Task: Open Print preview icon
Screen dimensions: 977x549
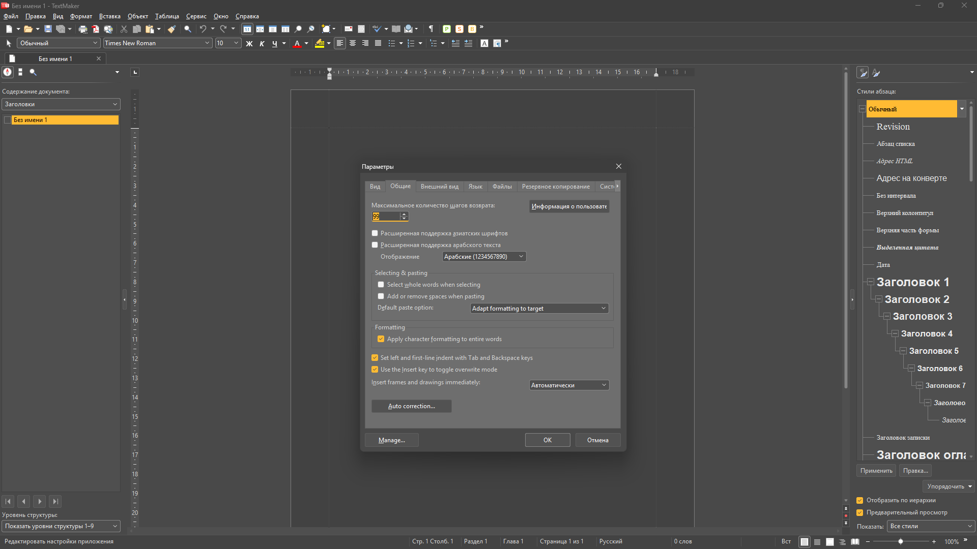Action: (108, 29)
